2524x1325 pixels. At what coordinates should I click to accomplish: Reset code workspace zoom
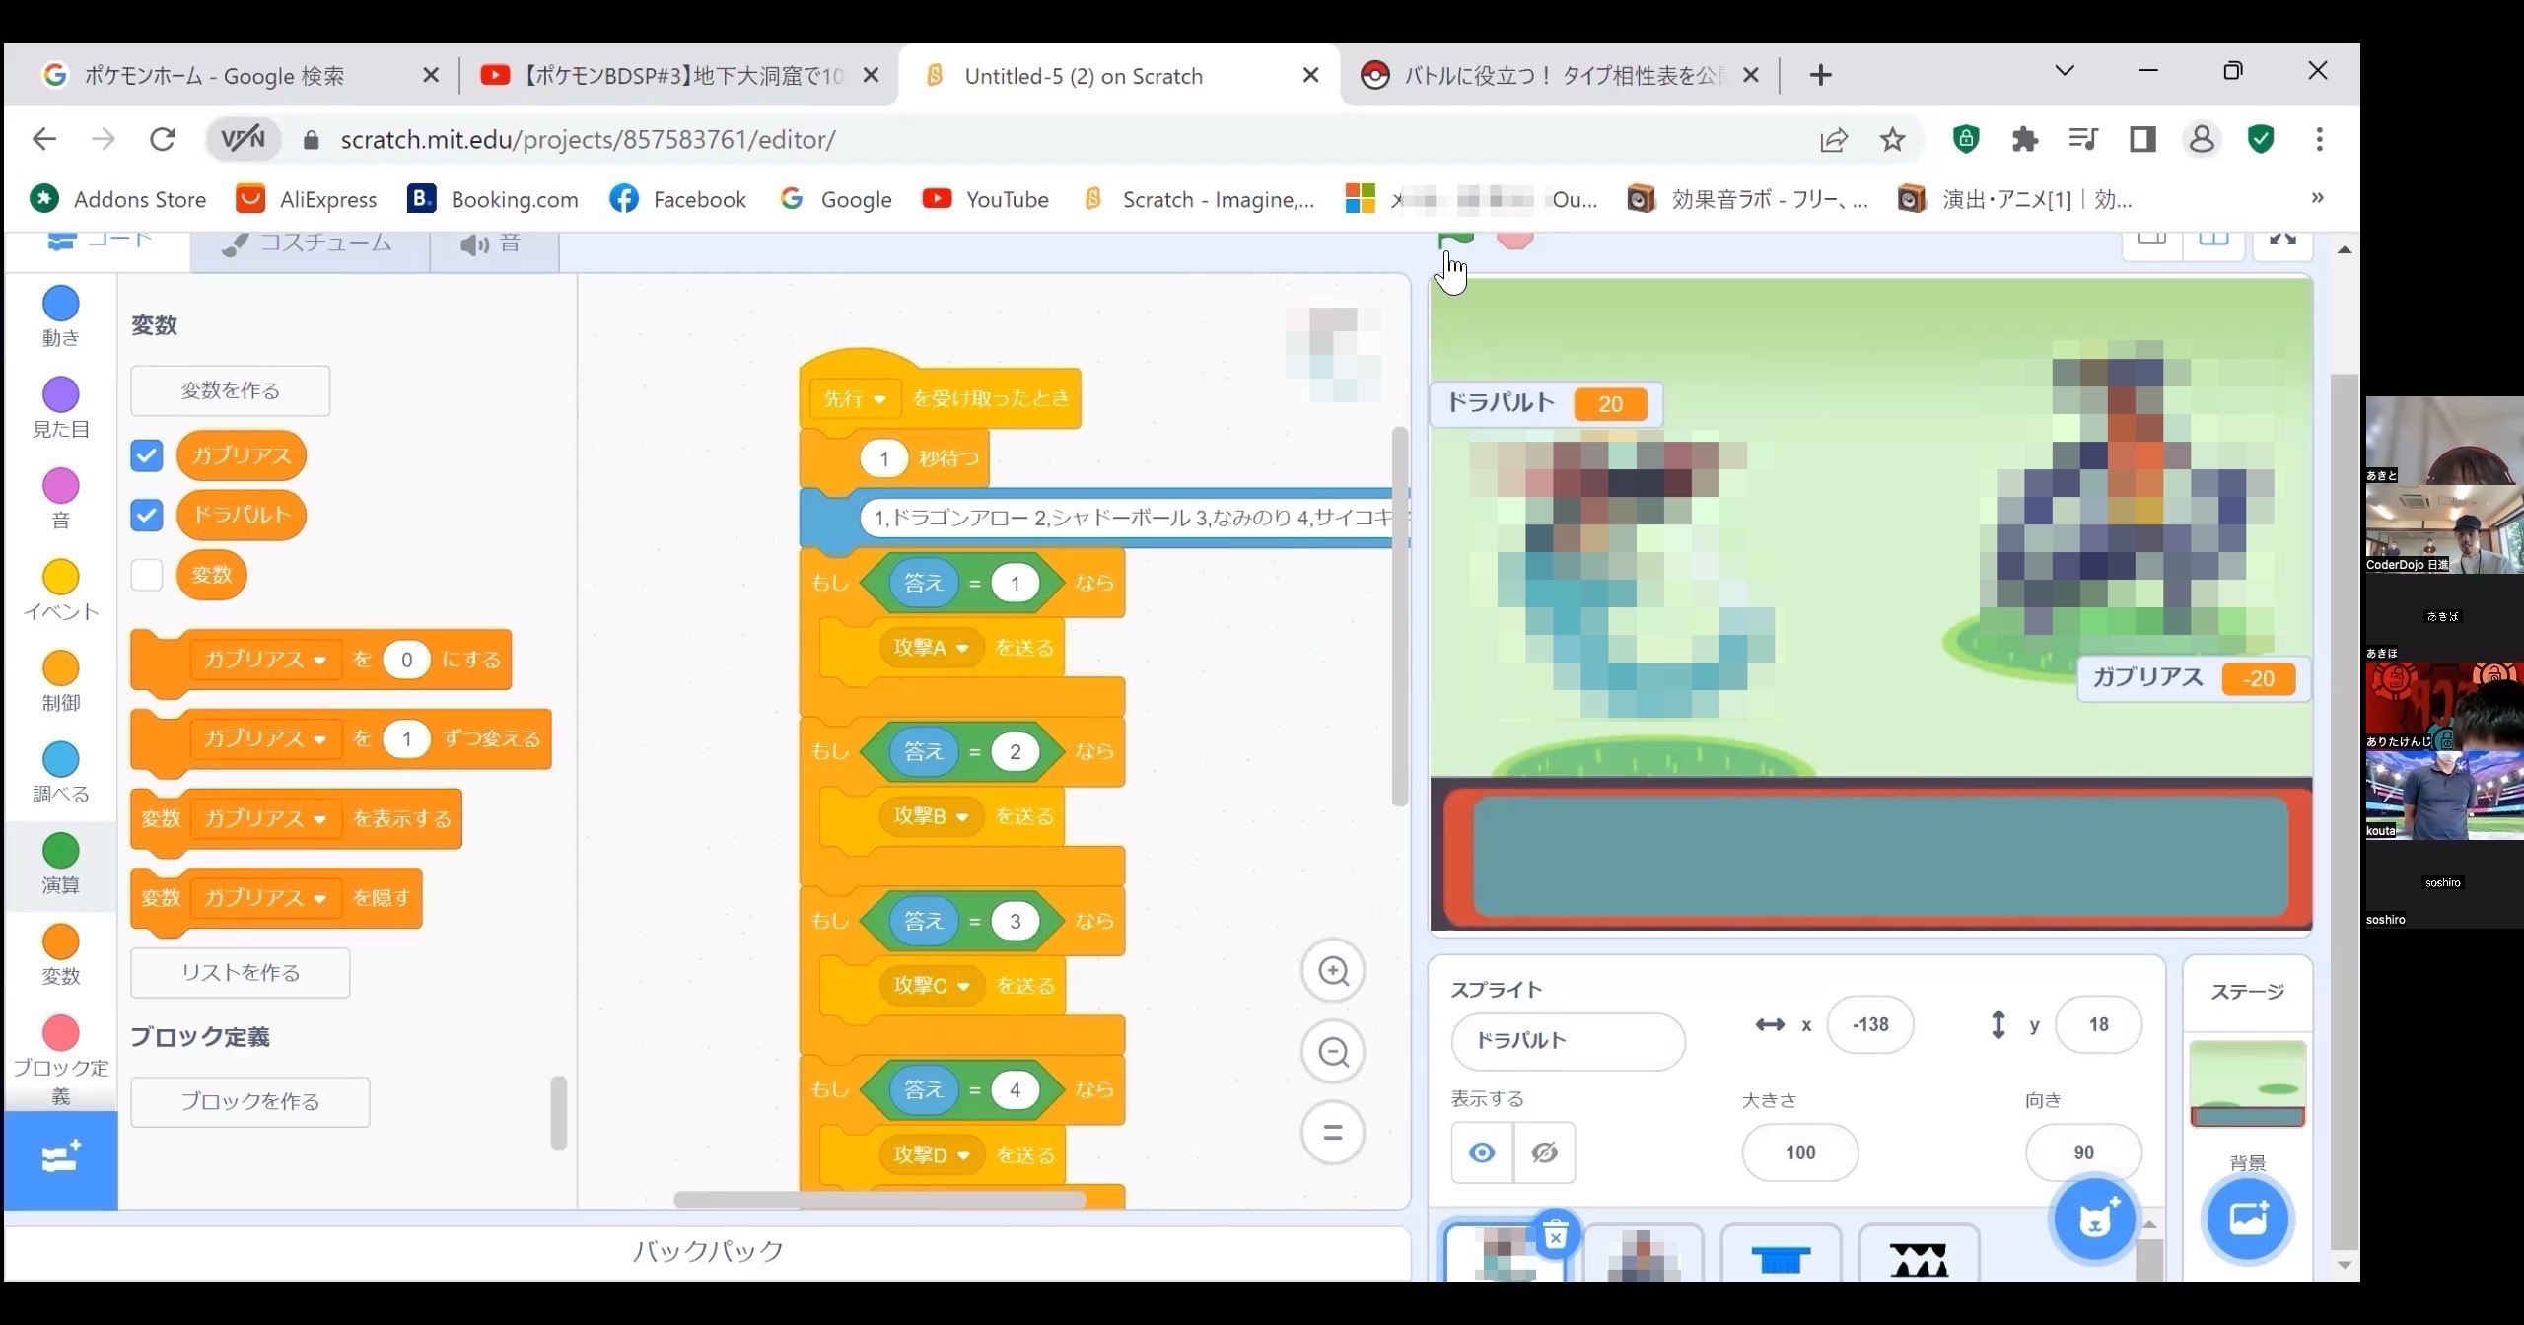click(x=1333, y=1133)
